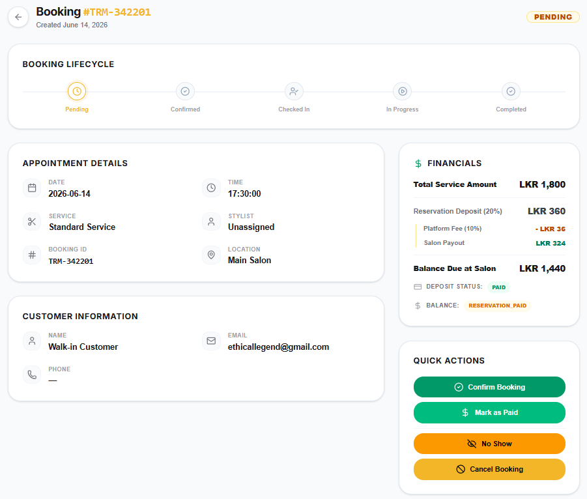Mark the booking as No Show

[x=489, y=444]
